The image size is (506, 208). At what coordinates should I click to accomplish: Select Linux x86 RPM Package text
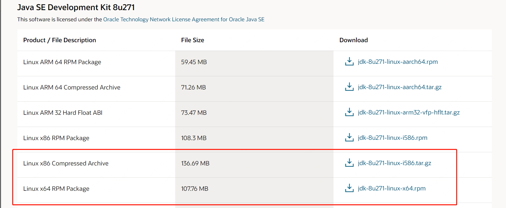coord(56,138)
